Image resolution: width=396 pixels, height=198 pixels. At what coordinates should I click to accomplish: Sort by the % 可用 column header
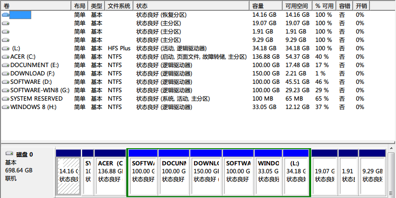point(324,6)
